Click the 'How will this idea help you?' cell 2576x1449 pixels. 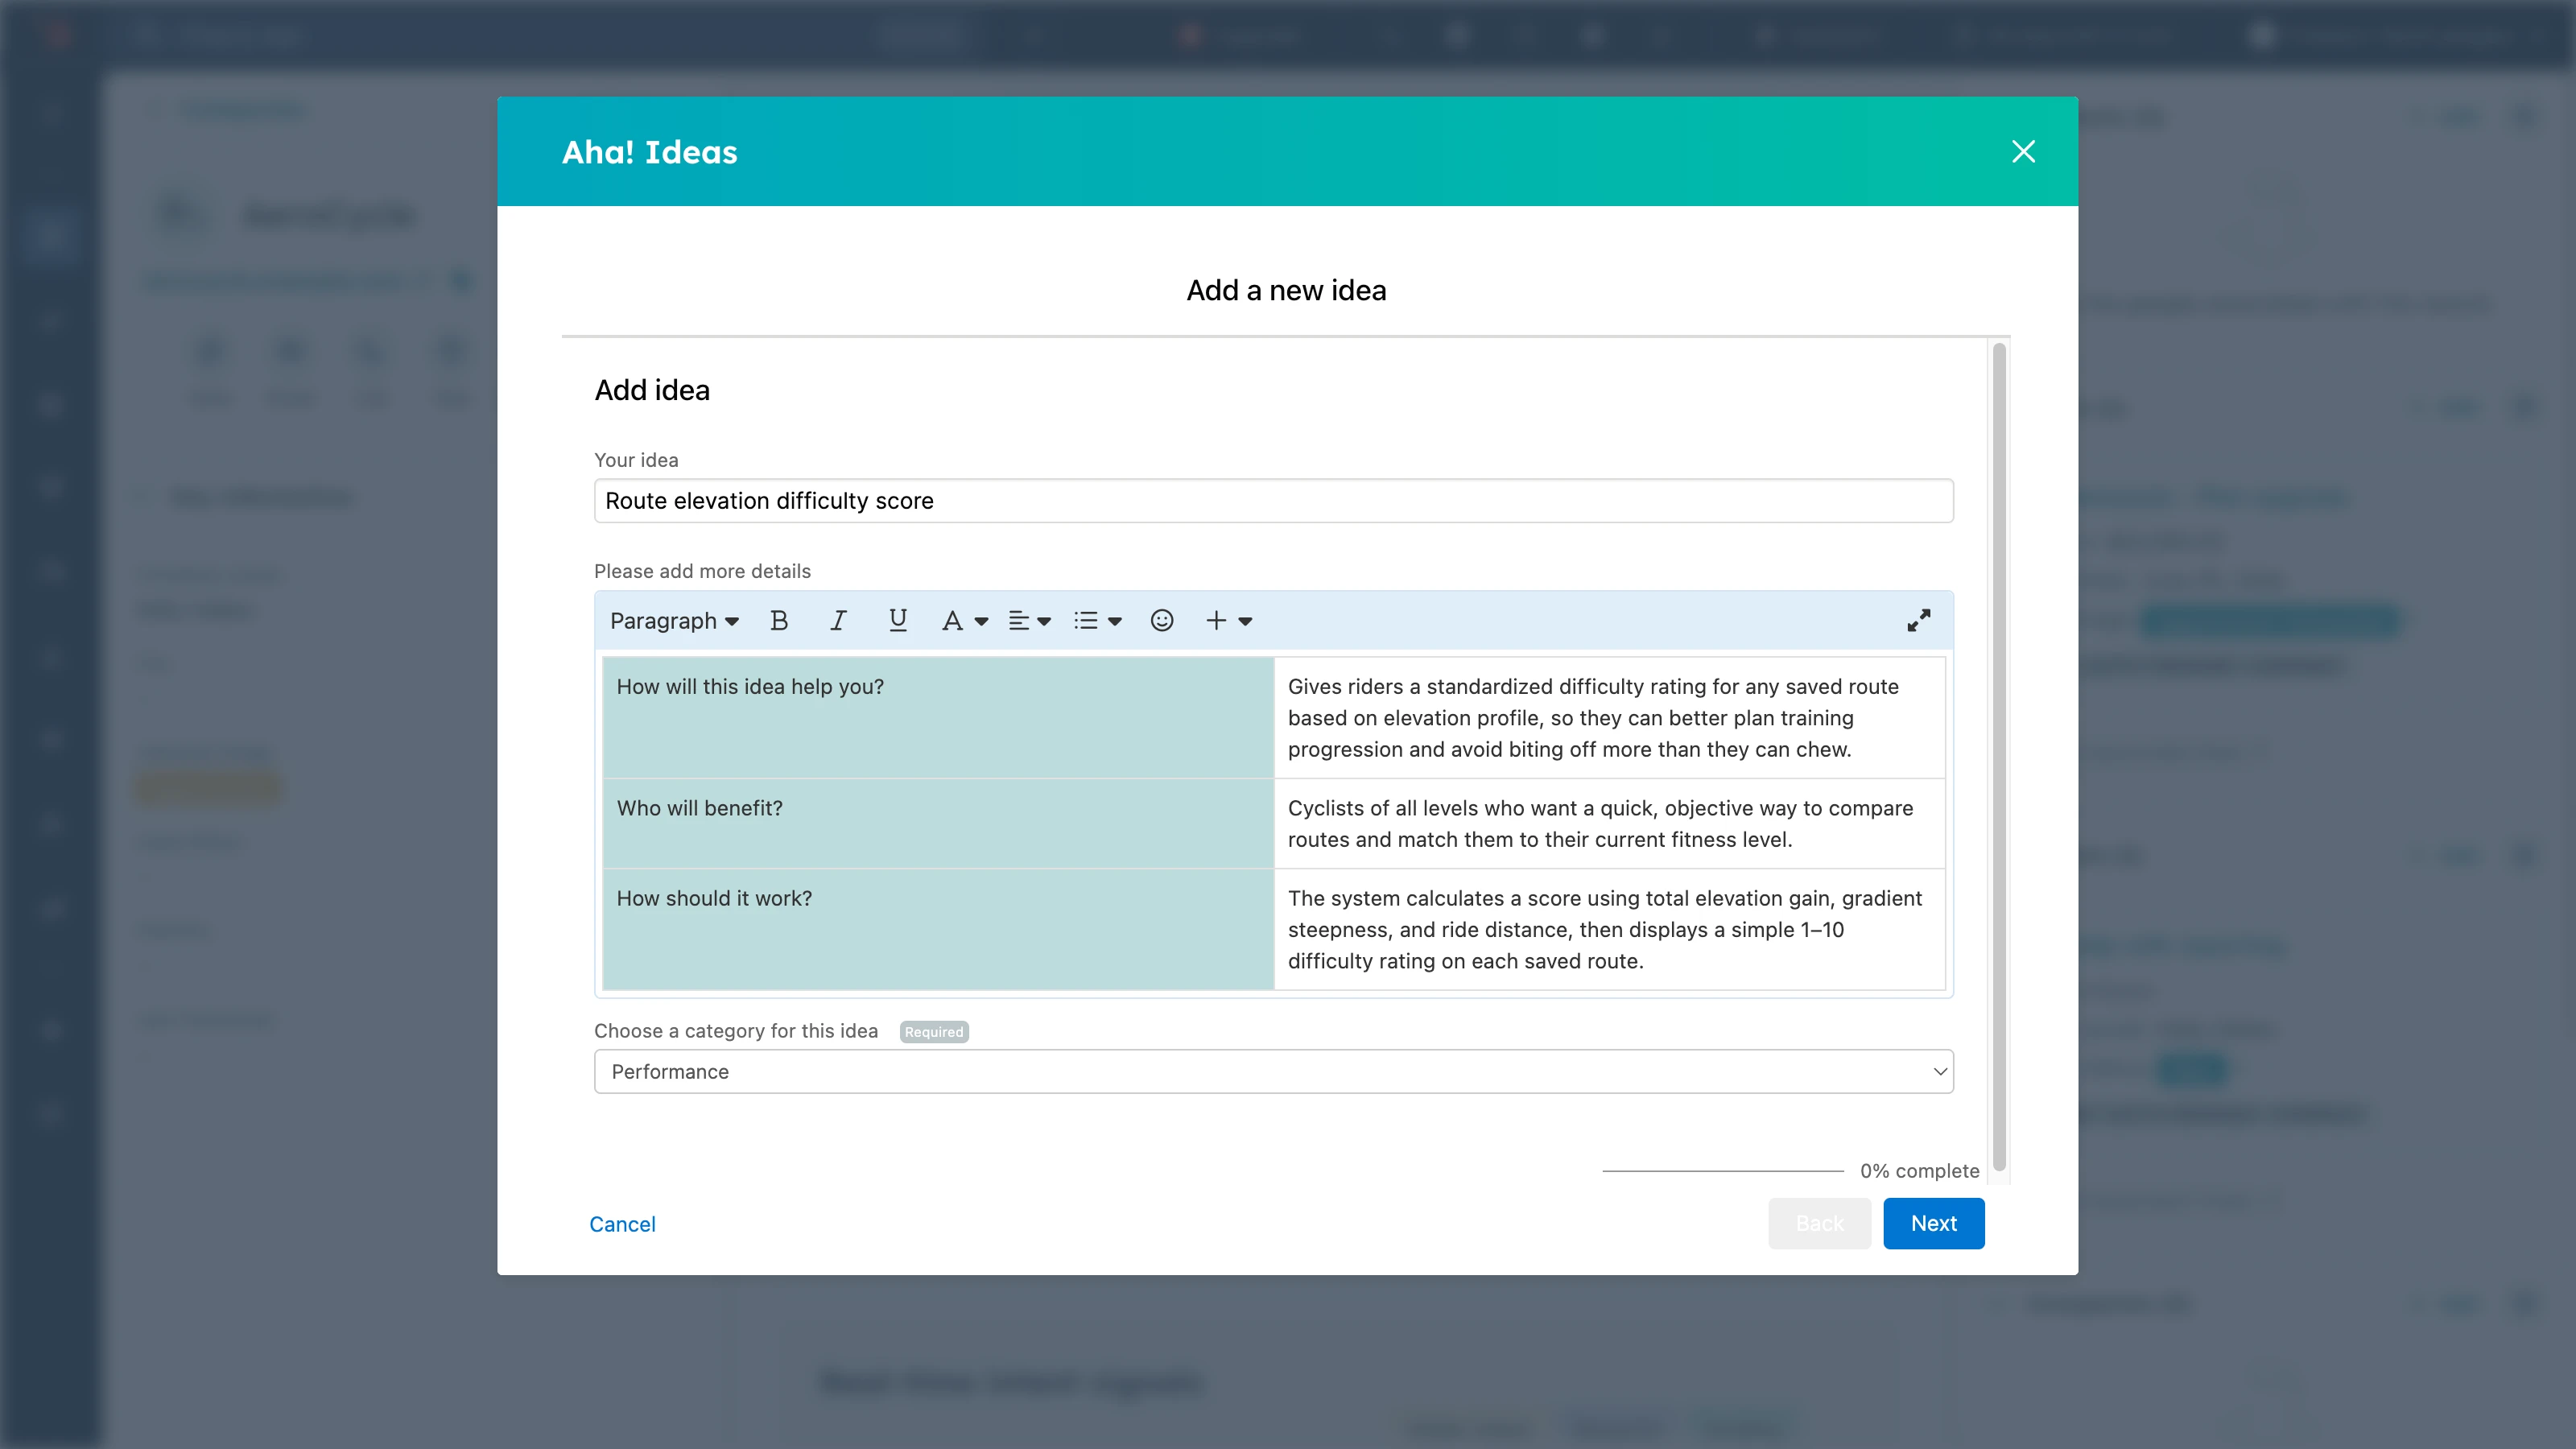pos(938,717)
